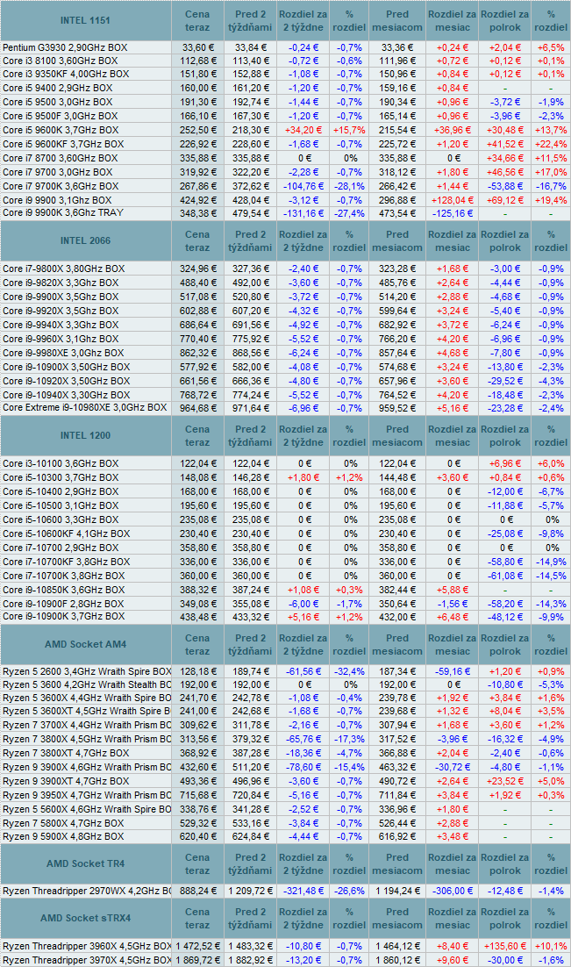Click Rozdiel za mesiac header in AMD TR4
The width and height of the screenshot is (571, 967).
coord(452,863)
